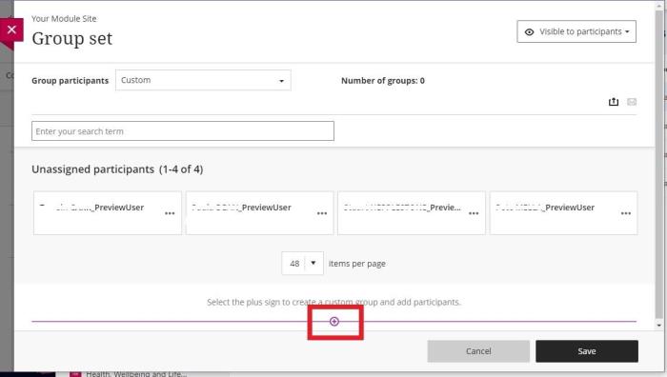The height and width of the screenshot is (377, 667).
Task: Focus the Enter your search term field
Action: [x=183, y=131]
